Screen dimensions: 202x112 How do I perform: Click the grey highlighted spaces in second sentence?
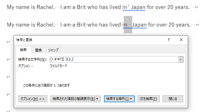(x=128, y=25)
